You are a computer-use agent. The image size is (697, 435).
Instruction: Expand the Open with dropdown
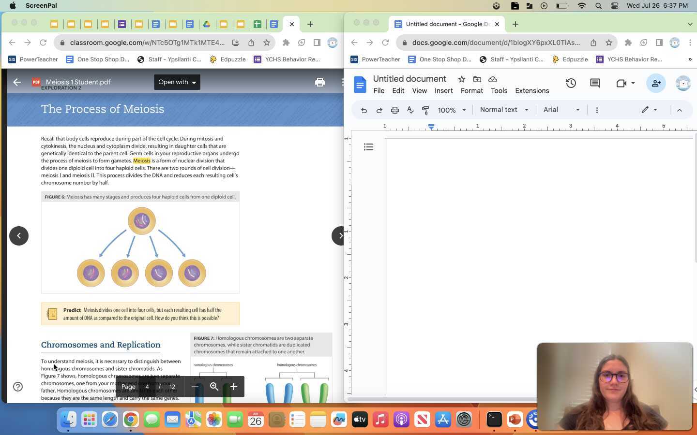[x=177, y=82]
